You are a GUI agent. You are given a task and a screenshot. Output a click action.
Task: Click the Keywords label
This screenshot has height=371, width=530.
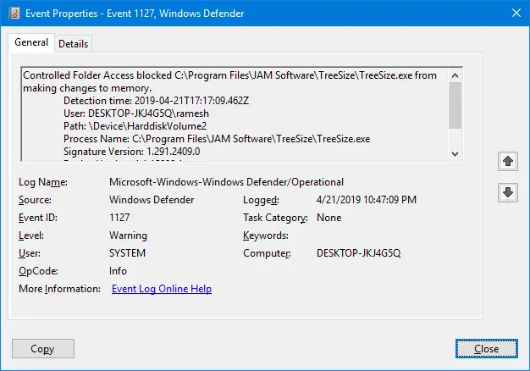click(266, 235)
